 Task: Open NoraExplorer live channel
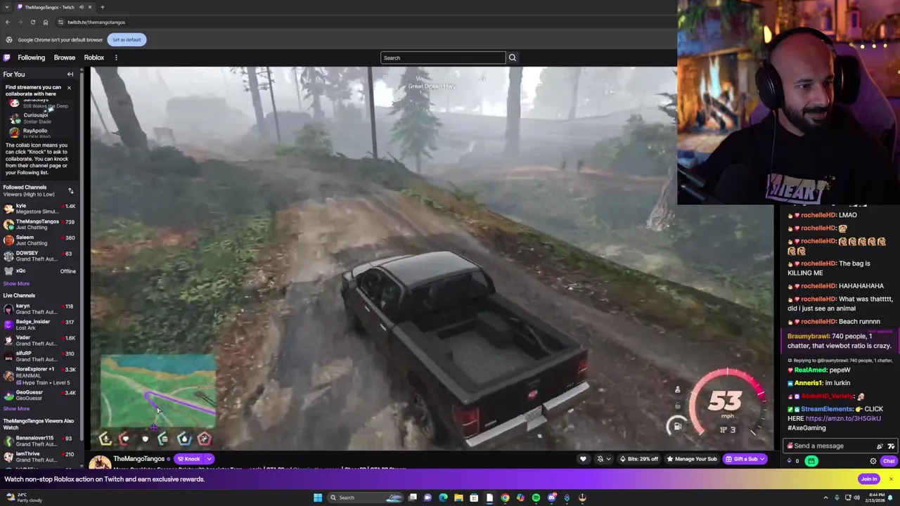[x=39, y=376]
